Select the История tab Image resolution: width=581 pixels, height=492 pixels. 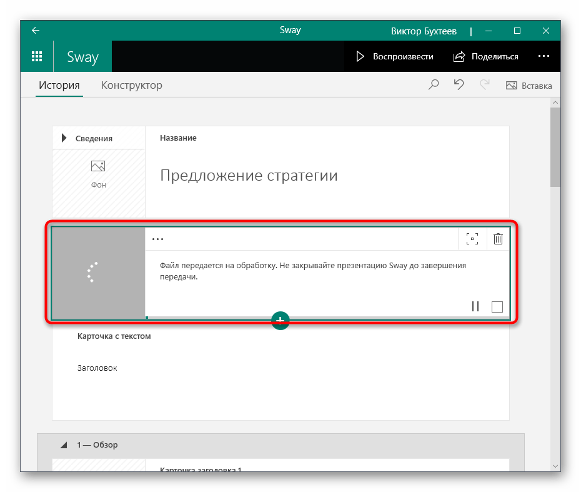click(x=59, y=86)
